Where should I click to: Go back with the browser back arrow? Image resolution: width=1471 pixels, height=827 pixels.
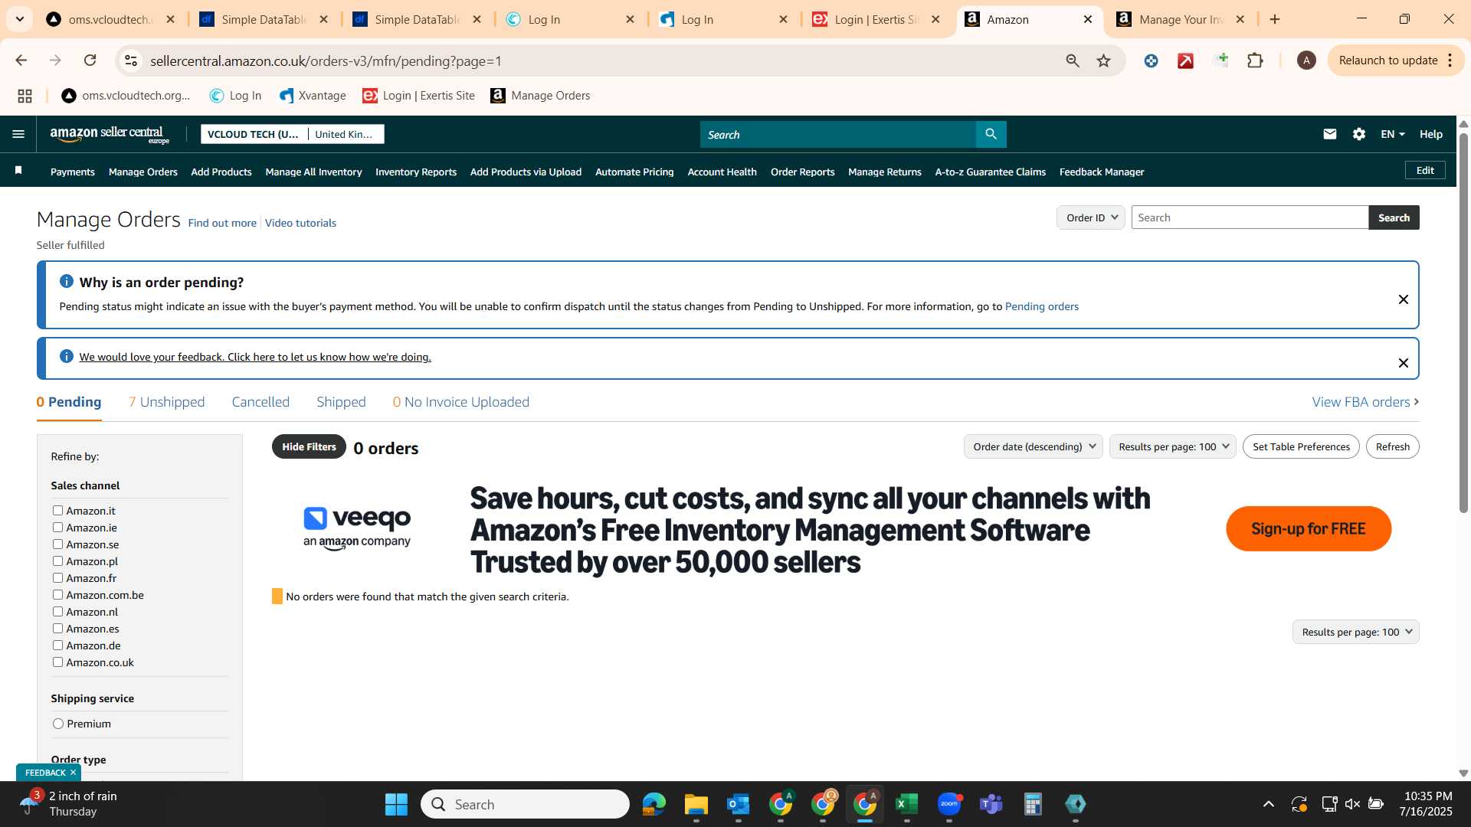point(21,60)
